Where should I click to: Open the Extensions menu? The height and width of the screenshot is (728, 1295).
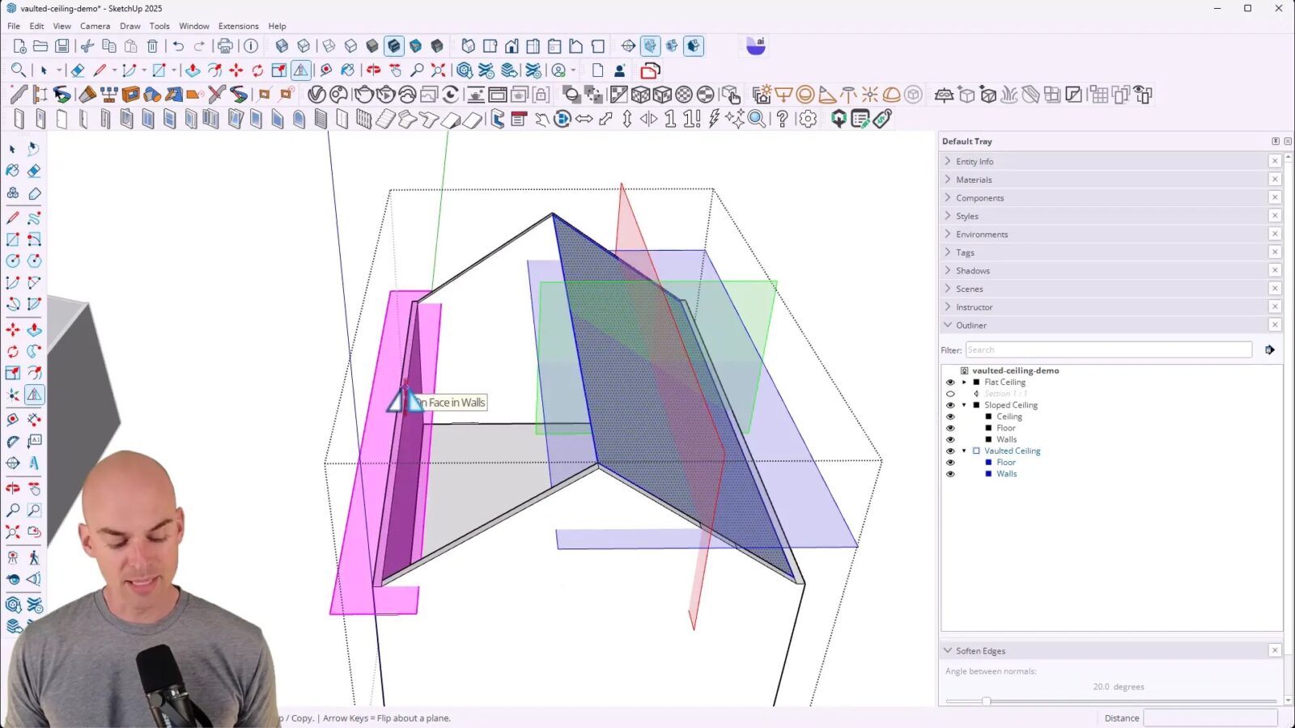[x=238, y=26]
